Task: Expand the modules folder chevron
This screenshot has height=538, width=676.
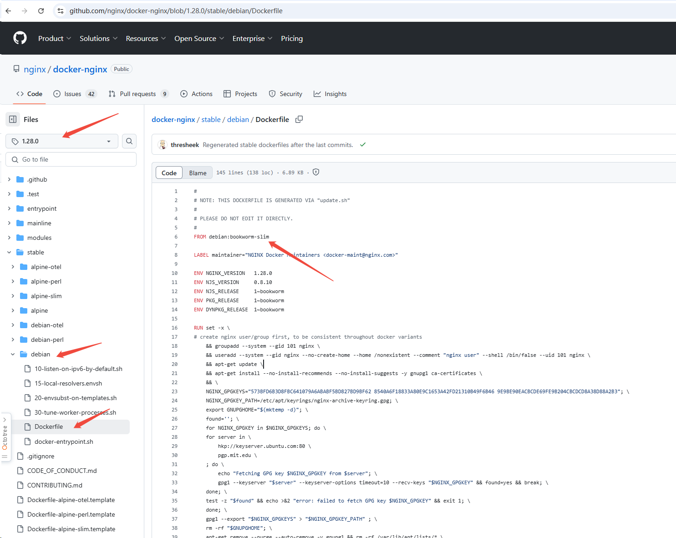Action: click(9, 238)
